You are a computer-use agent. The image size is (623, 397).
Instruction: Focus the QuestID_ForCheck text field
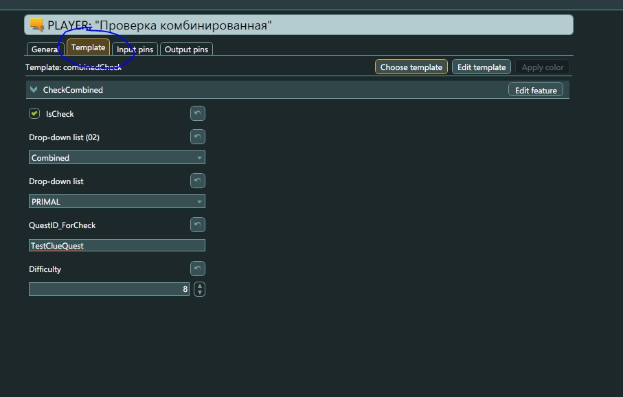click(117, 245)
